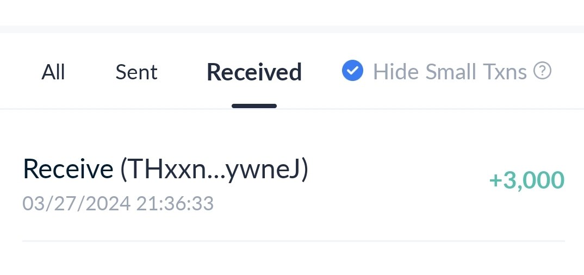584x275 pixels.
Task: Click the word Receive in transaction title
Action: coord(68,169)
